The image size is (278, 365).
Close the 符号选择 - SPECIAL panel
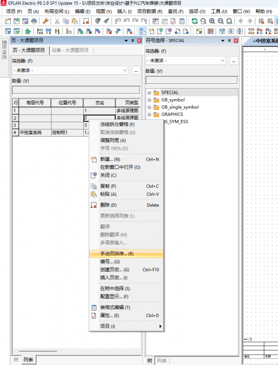click(236, 41)
